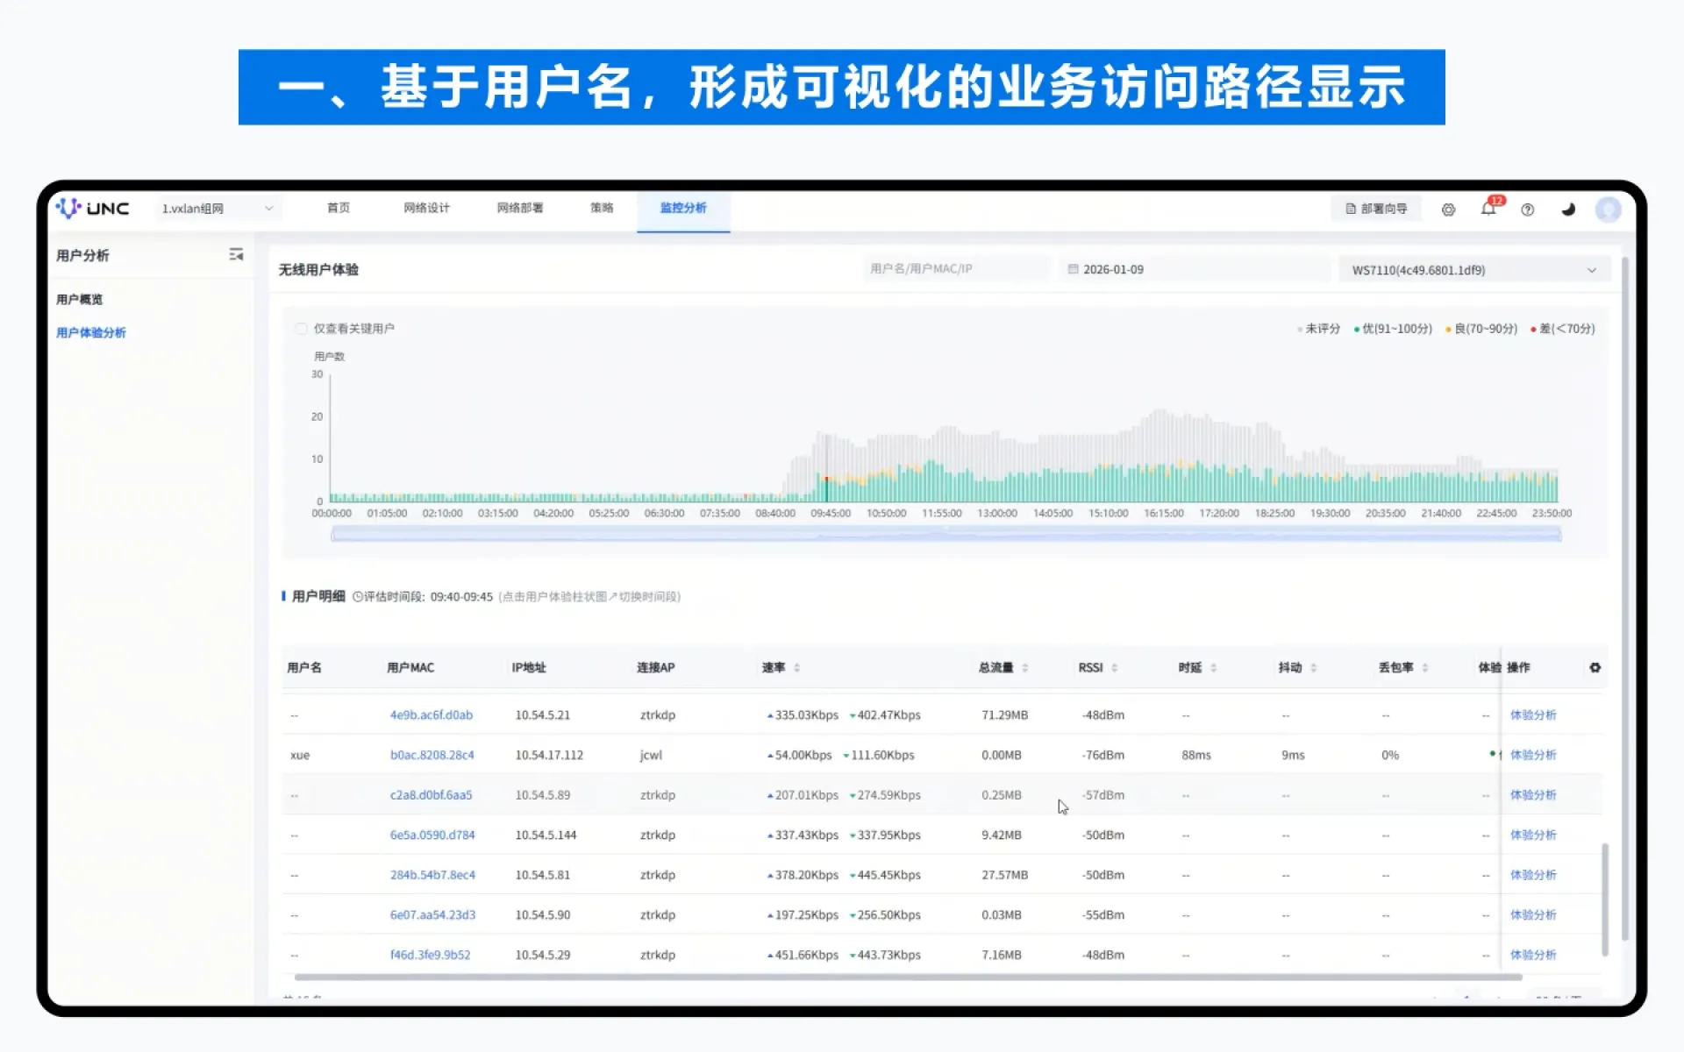Click the help question mark icon
1684x1052 pixels.
click(1528, 210)
